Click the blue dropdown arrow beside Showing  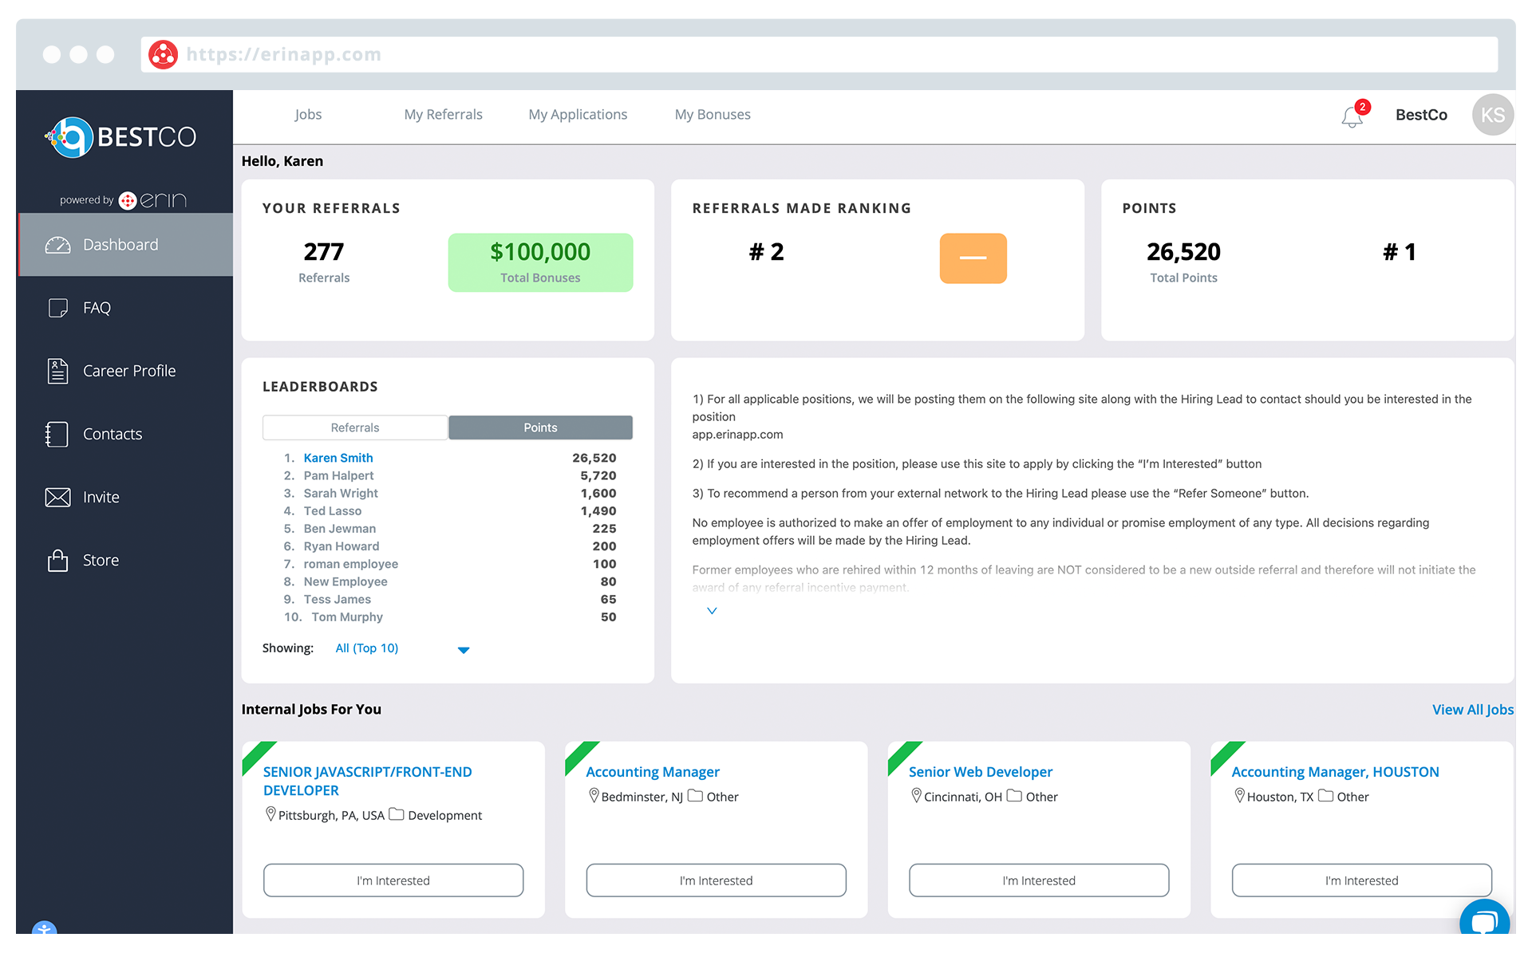click(464, 650)
